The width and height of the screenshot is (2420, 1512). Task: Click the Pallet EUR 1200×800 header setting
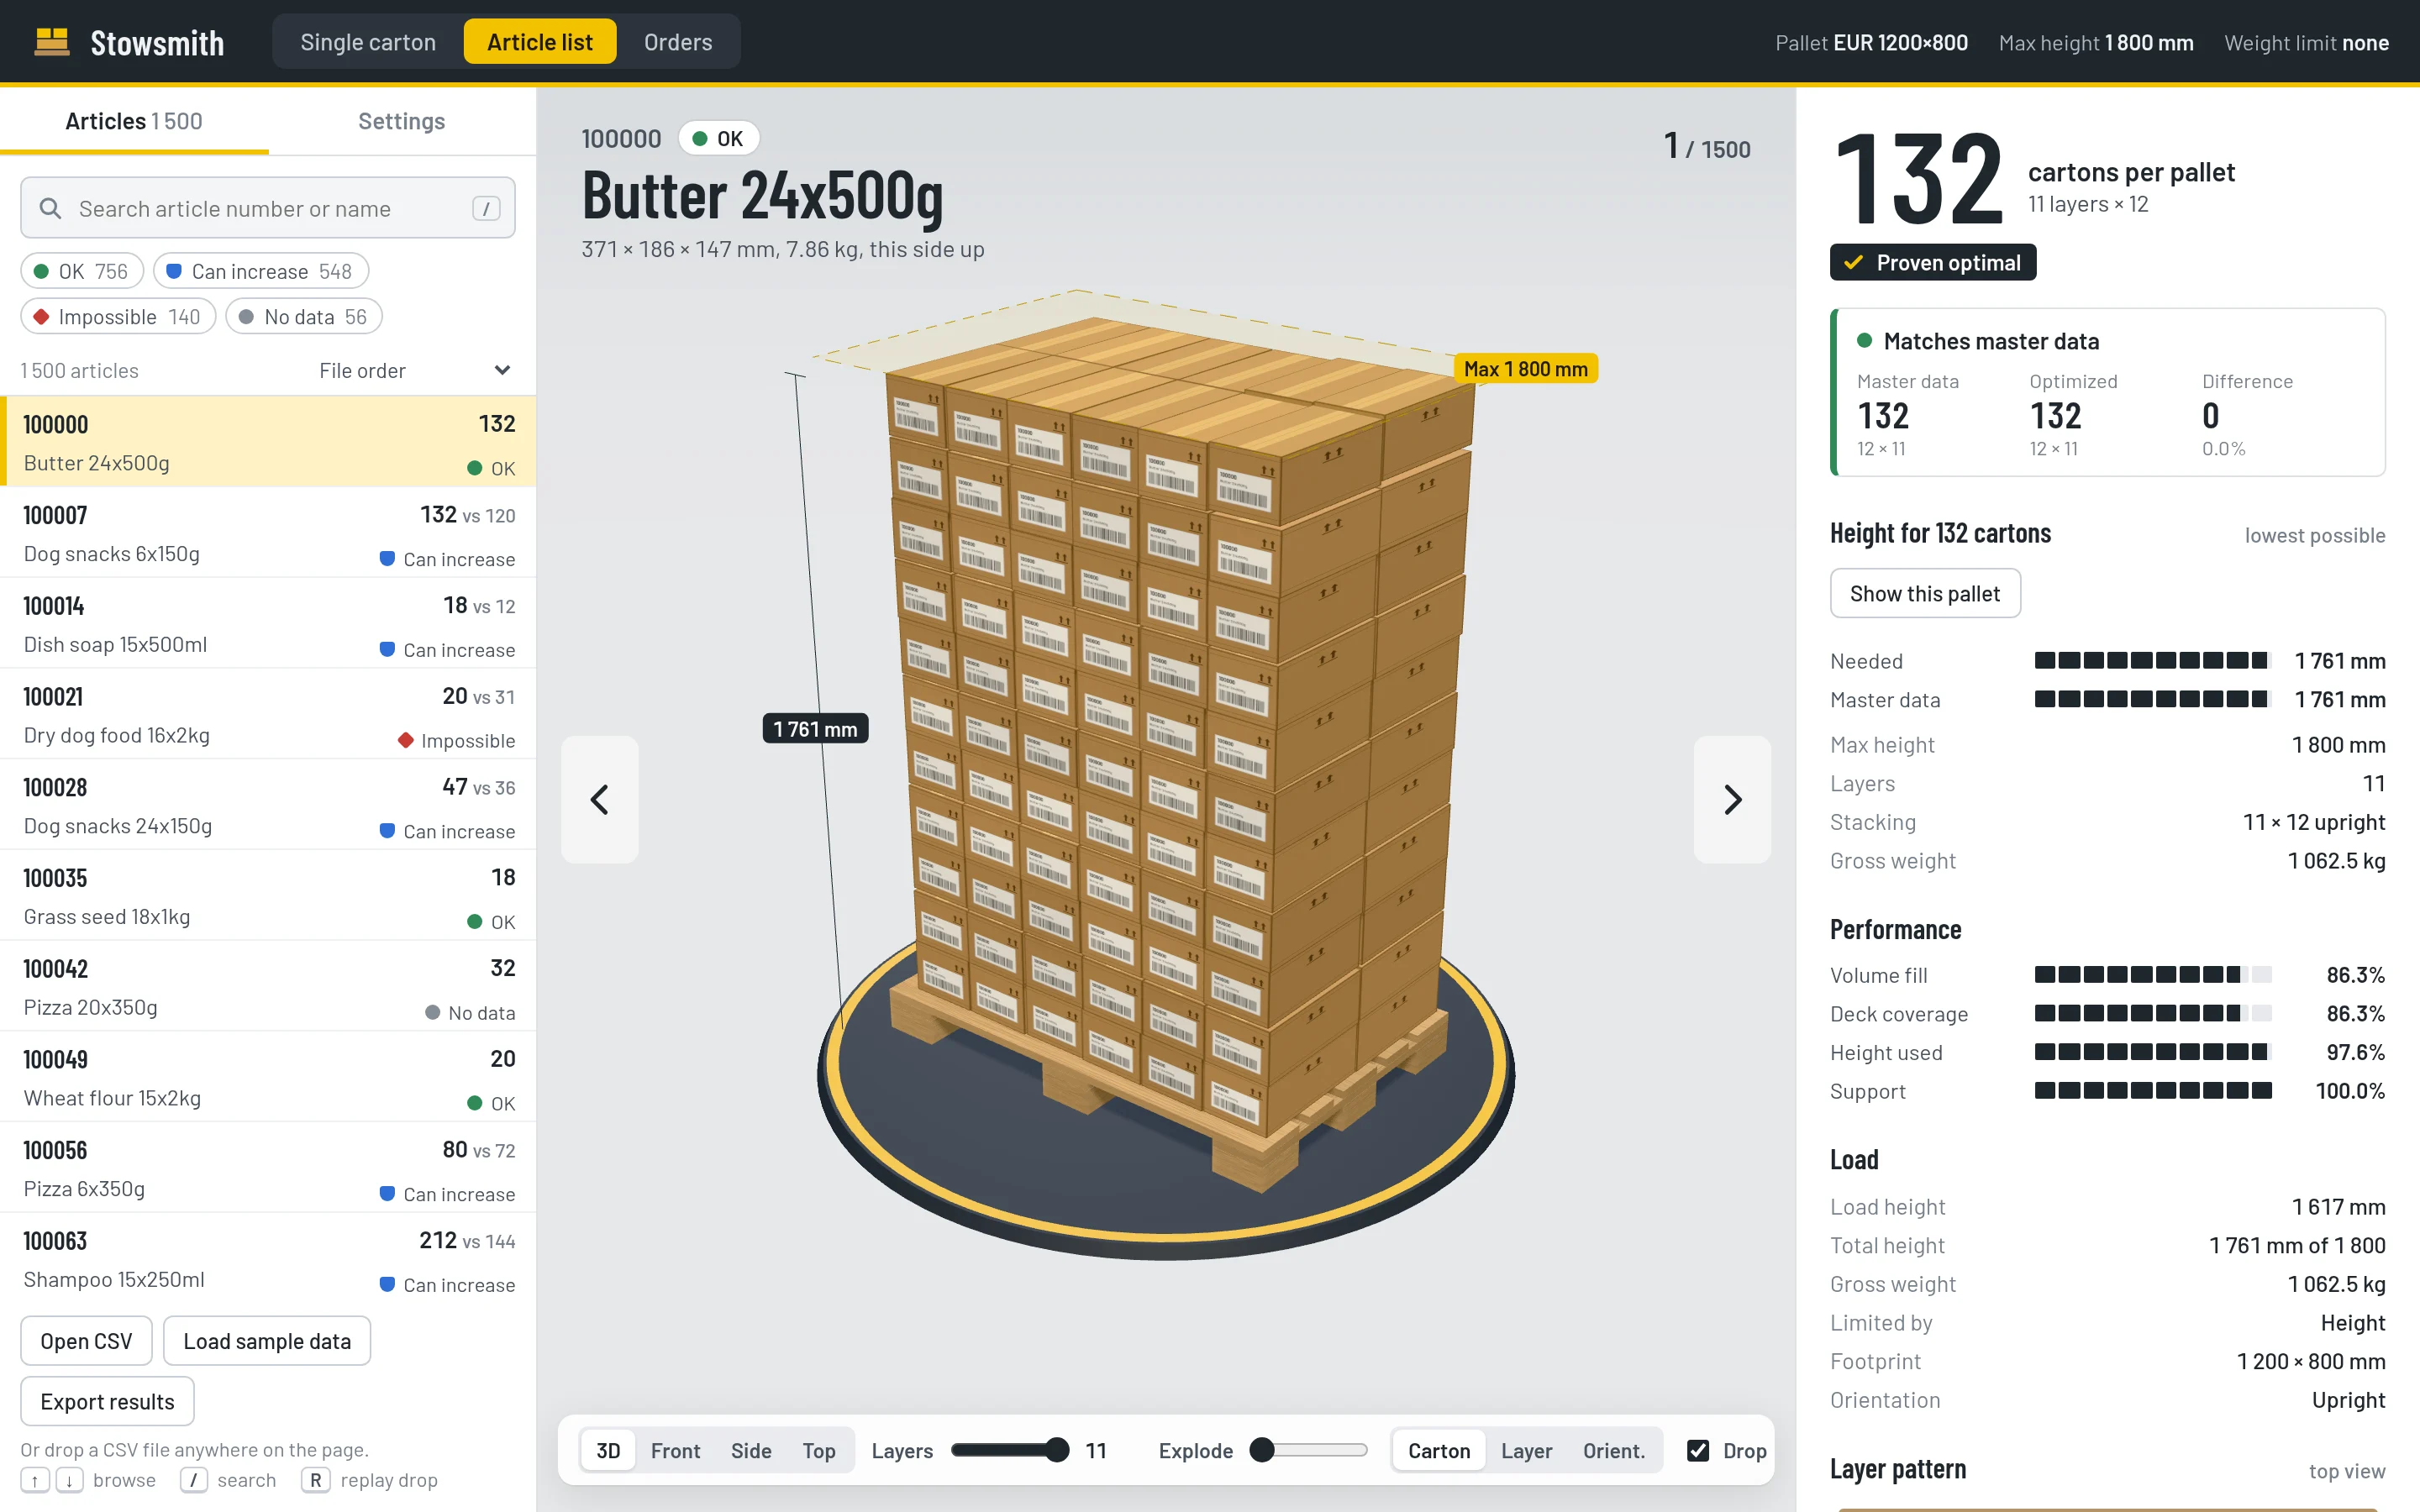point(1871,42)
